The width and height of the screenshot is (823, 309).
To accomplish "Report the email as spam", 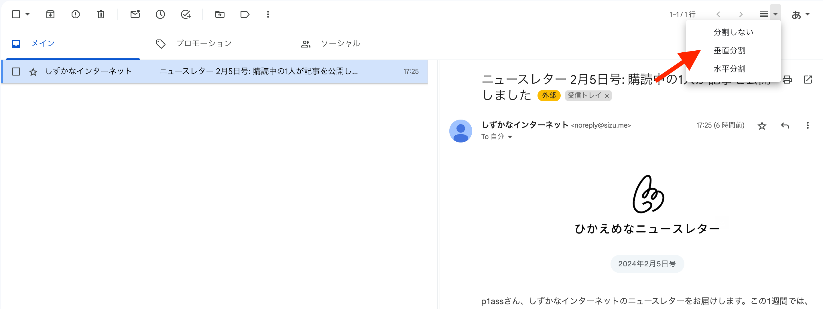I will 76,14.
